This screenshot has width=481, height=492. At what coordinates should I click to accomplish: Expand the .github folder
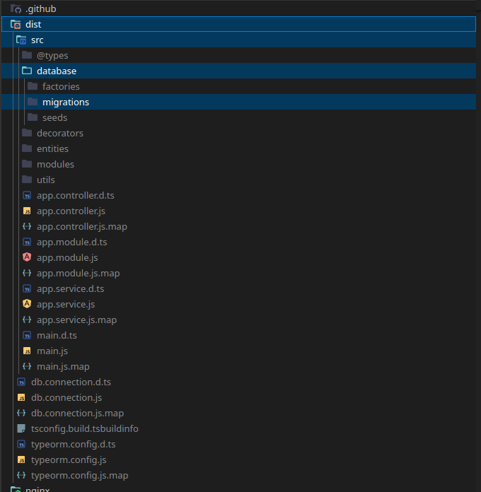[x=238, y=8]
